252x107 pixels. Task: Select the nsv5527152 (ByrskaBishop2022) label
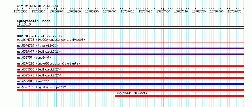pos(42,87)
